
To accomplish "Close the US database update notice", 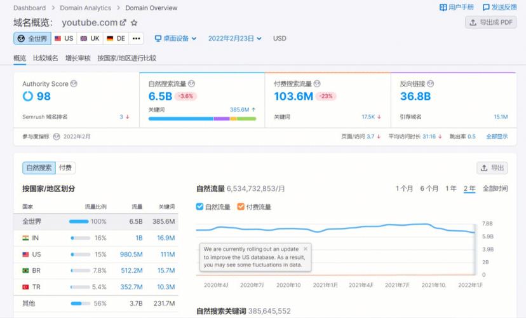I will pos(306,249).
